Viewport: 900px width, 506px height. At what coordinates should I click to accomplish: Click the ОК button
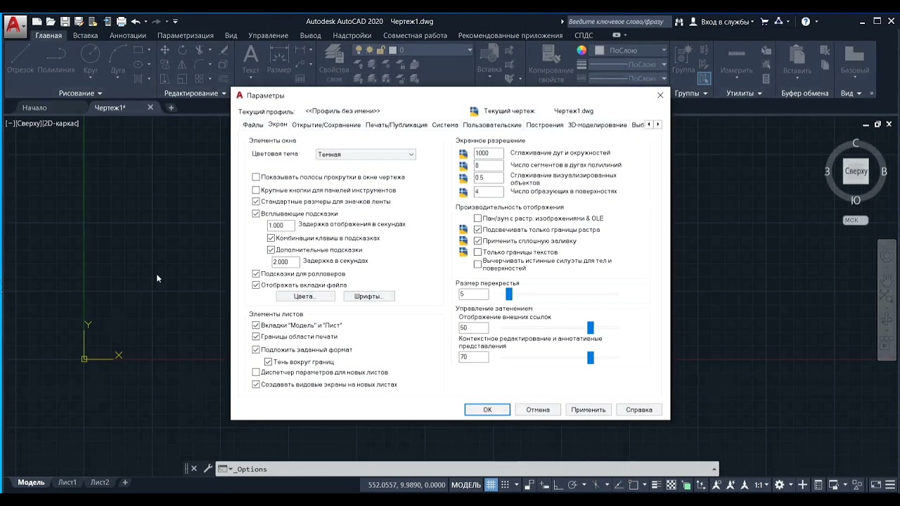pos(487,410)
